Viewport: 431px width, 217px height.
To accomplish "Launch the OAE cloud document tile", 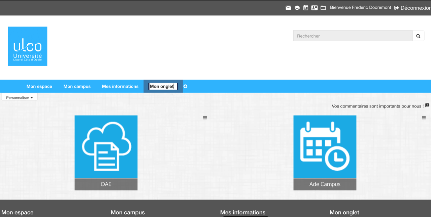I will [x=106, y=147].
